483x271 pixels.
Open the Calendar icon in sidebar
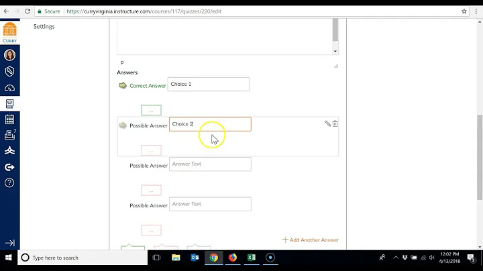9,119
